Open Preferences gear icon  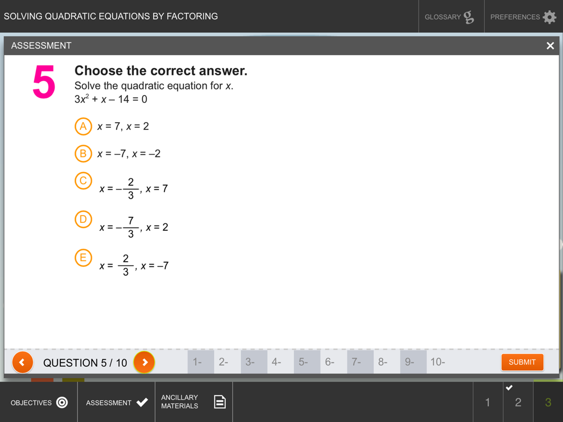[x=549, y=17]
